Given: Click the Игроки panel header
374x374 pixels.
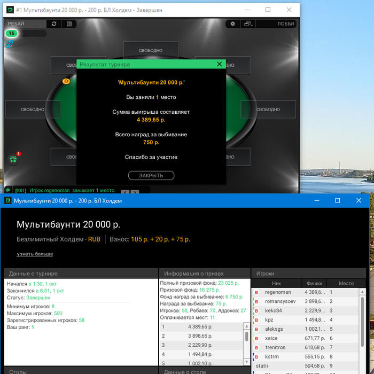Looking at the screenshot, I should pyautogui.click(x=309, y=274).
